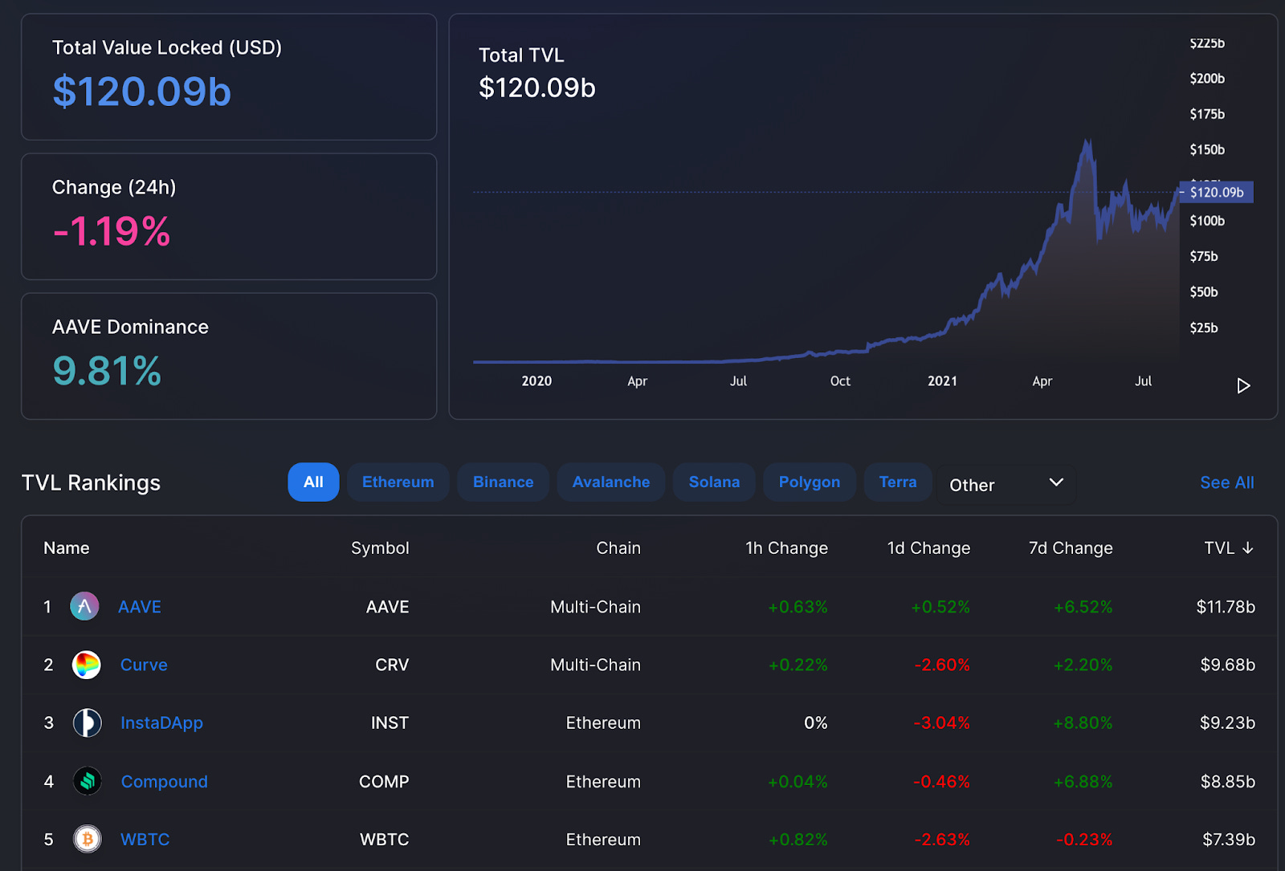Viewport: 1285px width, 871px height.
Task: Click the 9.81% AAVE Dominance value
Action: 107,371
